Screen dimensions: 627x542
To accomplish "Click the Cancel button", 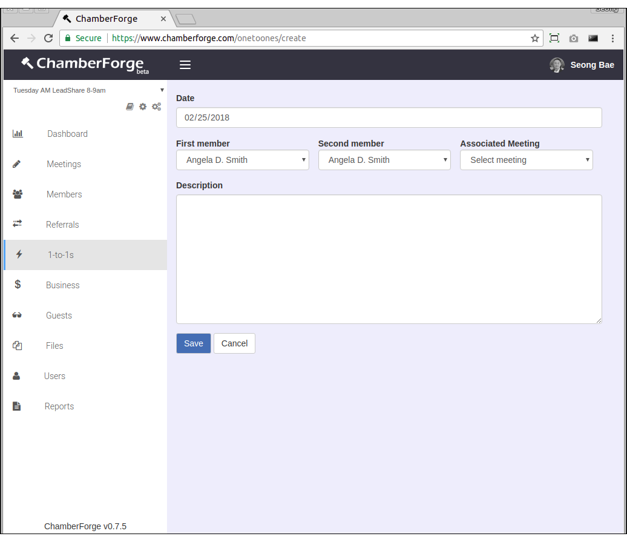I will [234, 343].
